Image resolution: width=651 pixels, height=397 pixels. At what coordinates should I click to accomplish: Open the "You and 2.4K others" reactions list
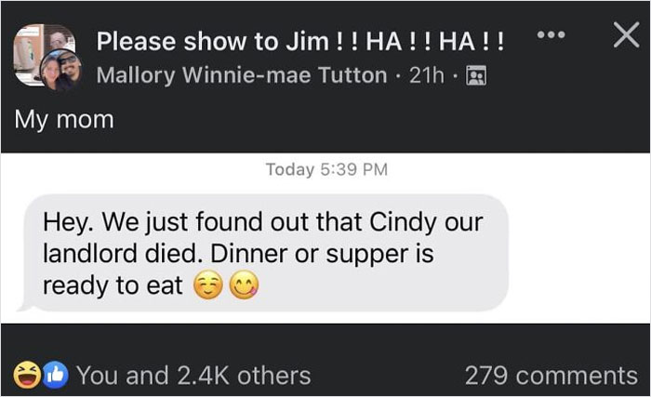coord(193,375)
